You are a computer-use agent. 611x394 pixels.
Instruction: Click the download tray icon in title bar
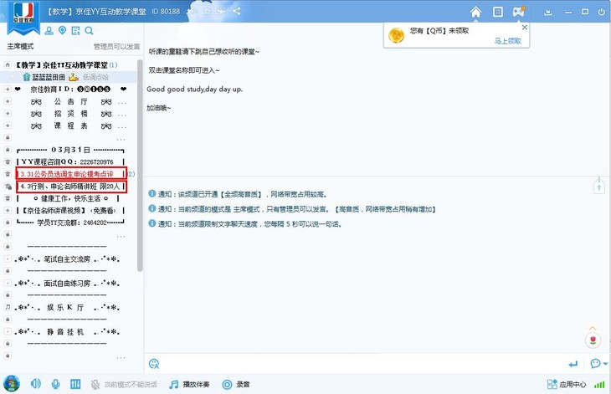click(x=548, y=12)
